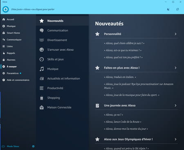Viewport: 184px width, 150px height.
Task: Open the Skills et jeux category
Action: click(63, 59)
